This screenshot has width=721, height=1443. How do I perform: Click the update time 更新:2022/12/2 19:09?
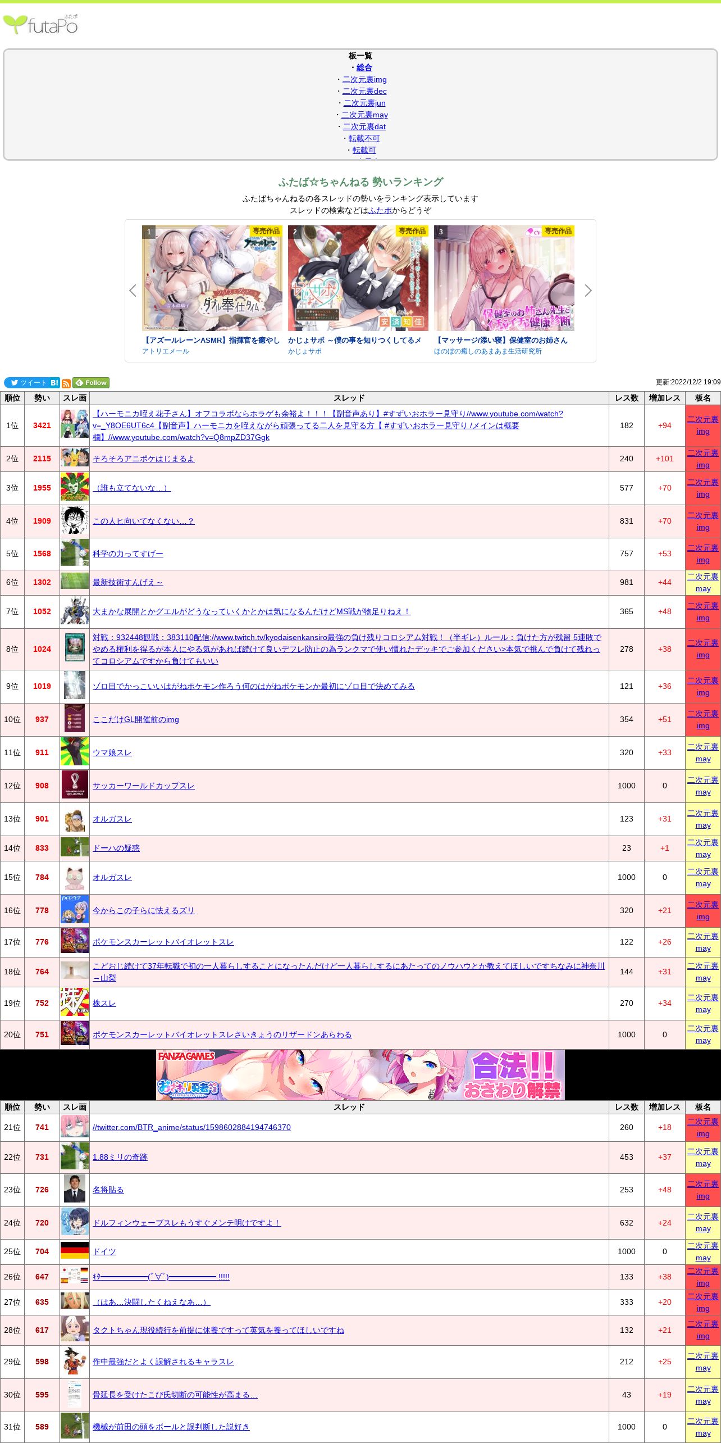point(688,382)
